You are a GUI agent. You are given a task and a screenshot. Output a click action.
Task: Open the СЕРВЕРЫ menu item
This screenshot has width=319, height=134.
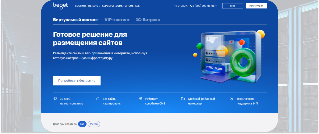(108, 6)
